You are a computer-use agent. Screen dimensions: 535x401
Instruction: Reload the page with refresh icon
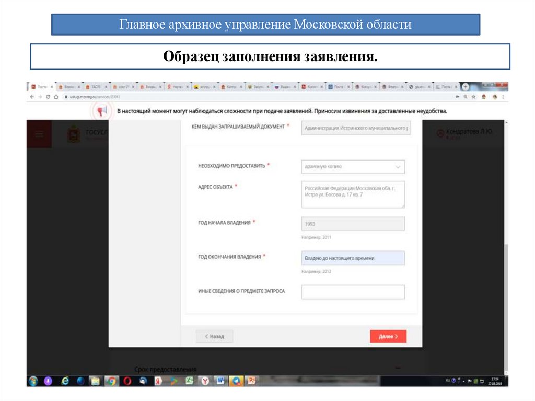point(48,97)
